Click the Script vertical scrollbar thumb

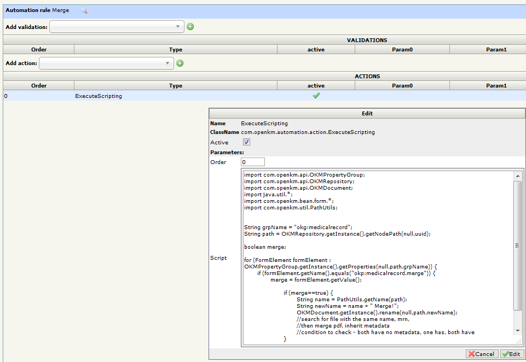[x=518, y=246]
